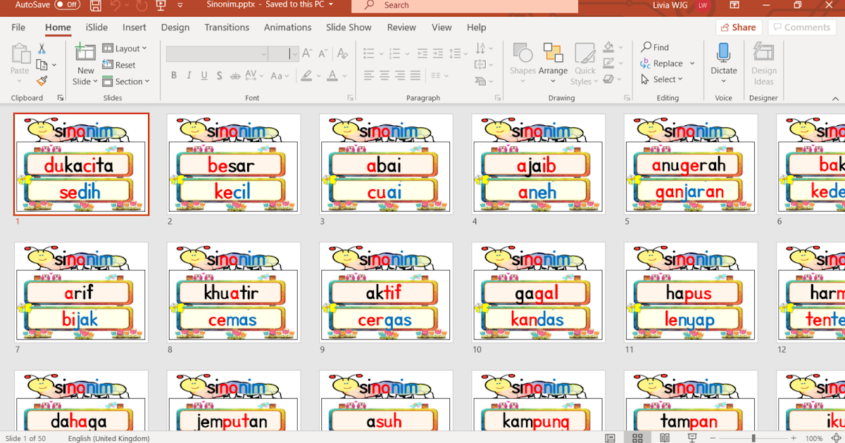The width and height of the screenshot is (845, 443).
Task: Click the Cut scissors icon
Action: click(42, 49)
